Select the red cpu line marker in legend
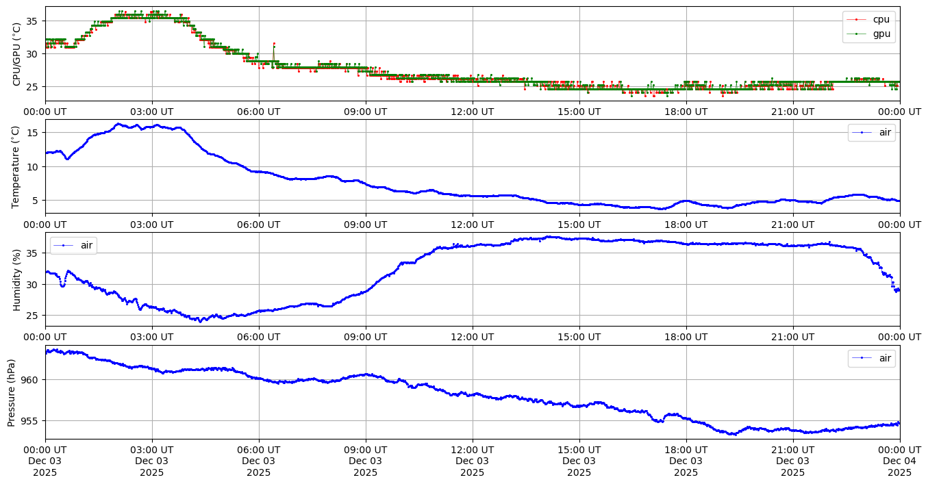 click(857, 20)
